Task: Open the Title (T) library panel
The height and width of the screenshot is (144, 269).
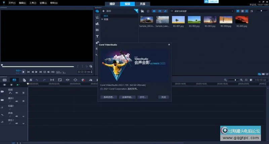Action: (x=97, y=36)
